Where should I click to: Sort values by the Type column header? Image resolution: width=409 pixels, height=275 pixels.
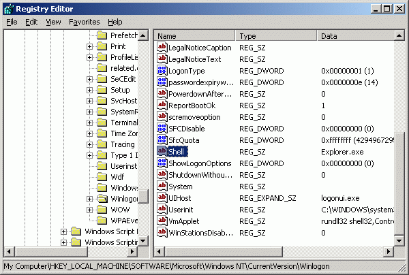(276, 35)
